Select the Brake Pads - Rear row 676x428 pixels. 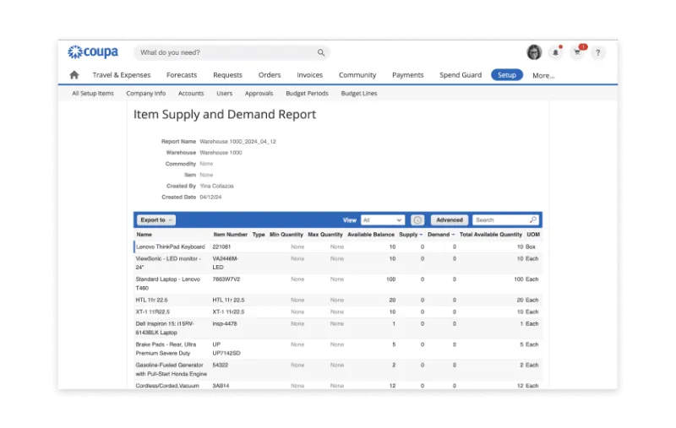[337, 349]
